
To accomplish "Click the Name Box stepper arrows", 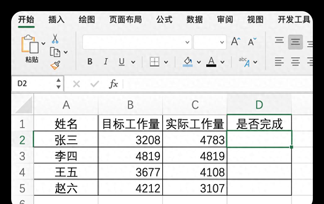I will coord(59,84).
